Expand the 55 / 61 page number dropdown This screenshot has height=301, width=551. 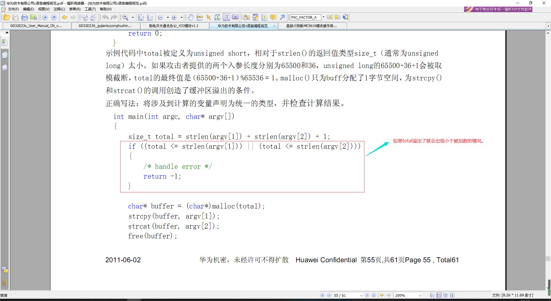(x=361, y=295)
